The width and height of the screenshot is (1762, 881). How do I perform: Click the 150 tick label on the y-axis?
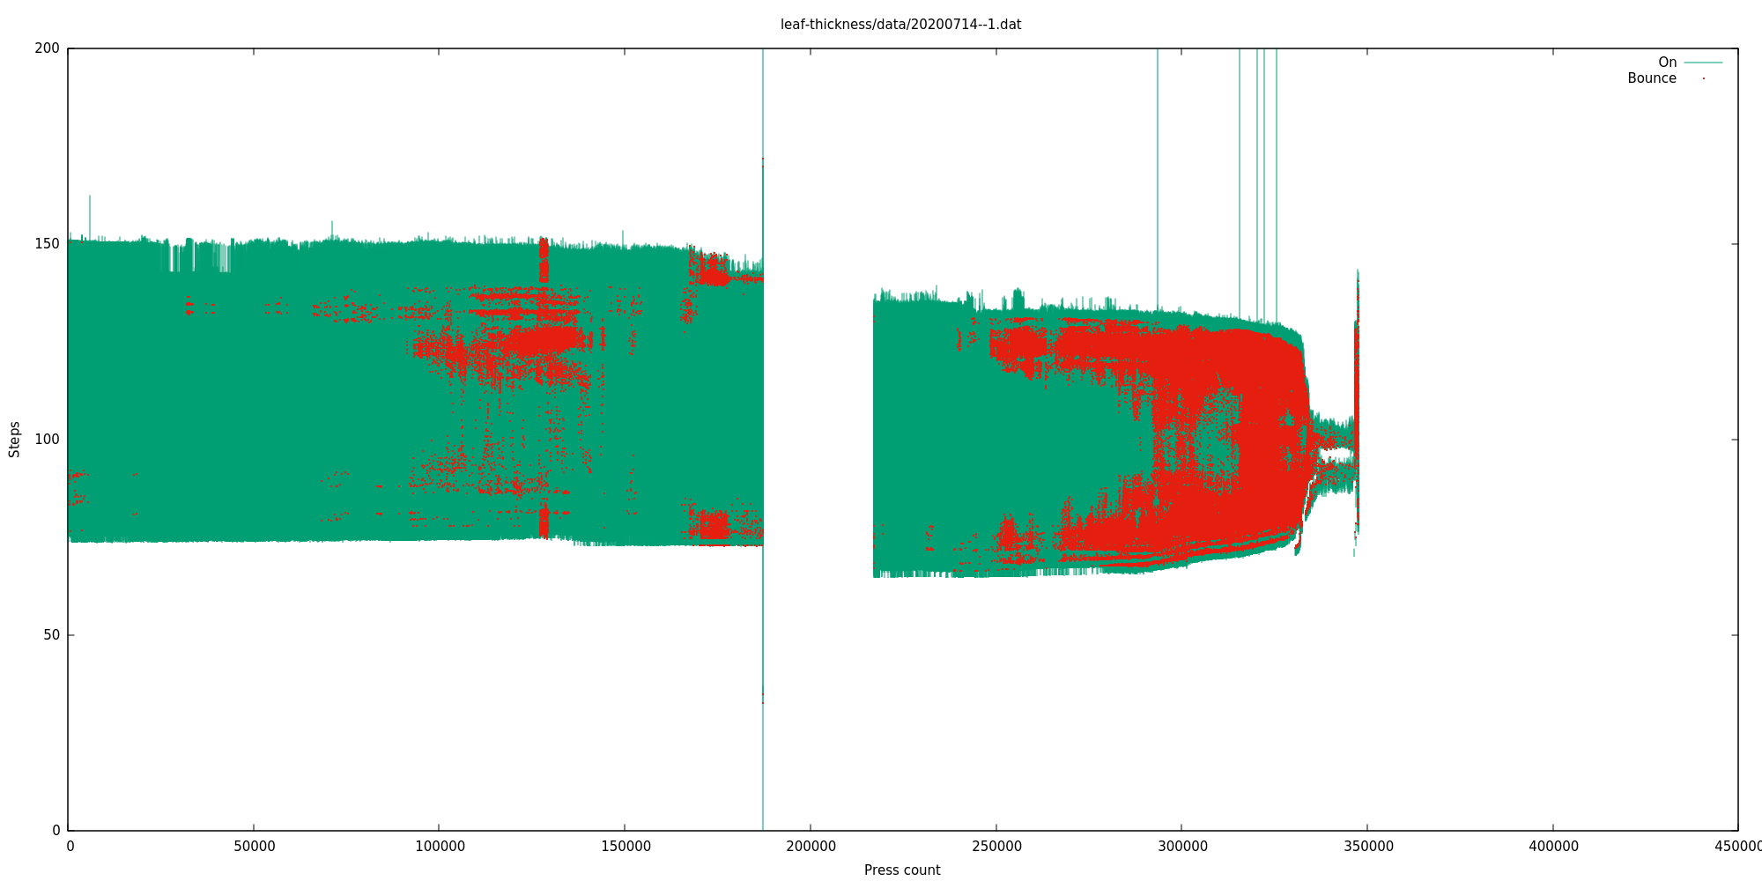point(47,244)
